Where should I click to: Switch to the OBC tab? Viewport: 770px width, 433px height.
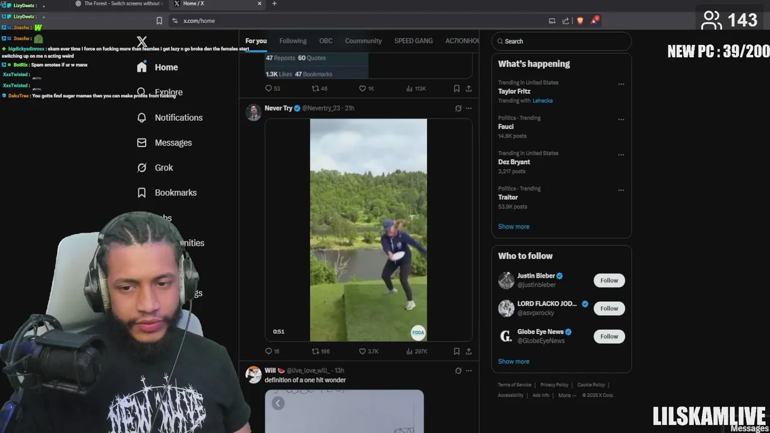point(325,41)
